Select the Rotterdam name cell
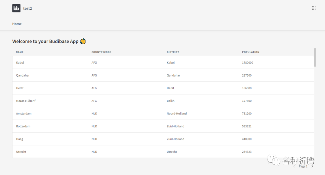 point(23,126)
